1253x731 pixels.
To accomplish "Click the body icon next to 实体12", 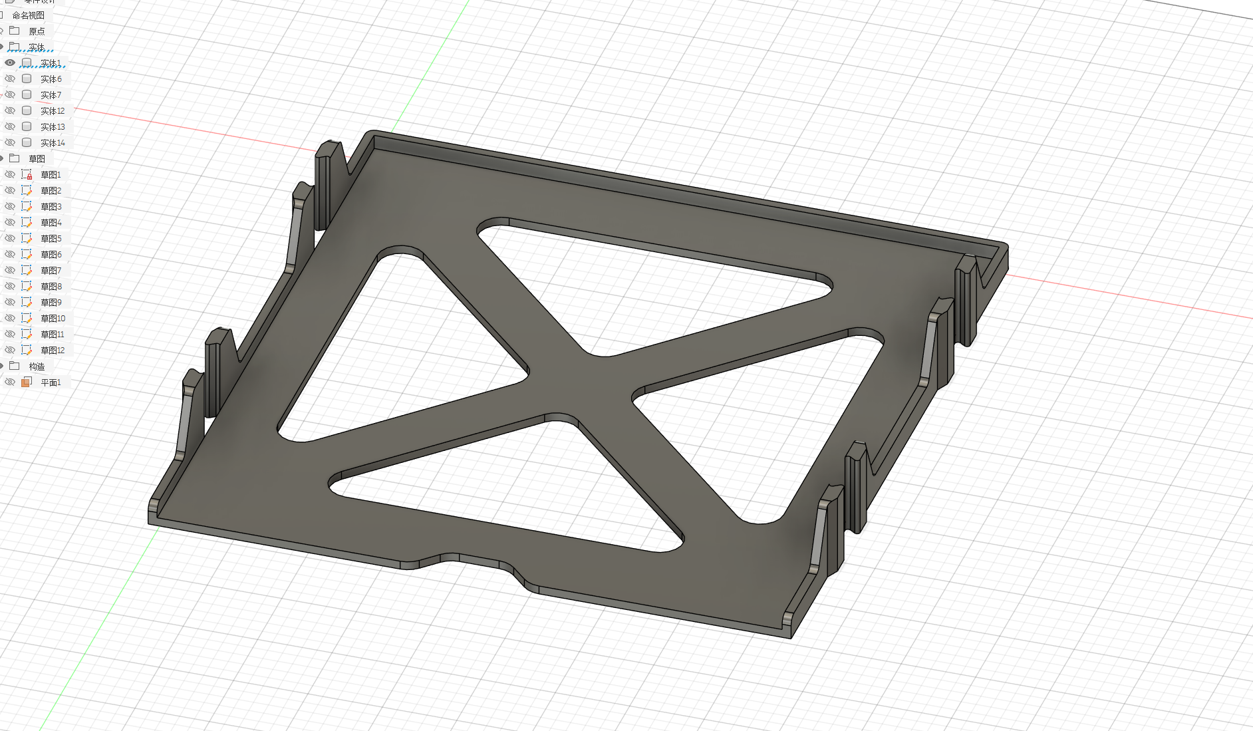I will click(x=27, y=110).
